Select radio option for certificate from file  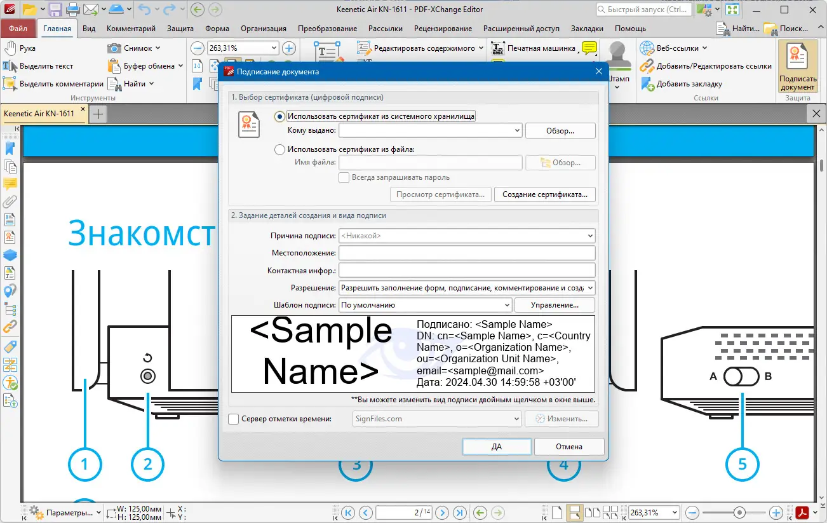coord(279,149)
